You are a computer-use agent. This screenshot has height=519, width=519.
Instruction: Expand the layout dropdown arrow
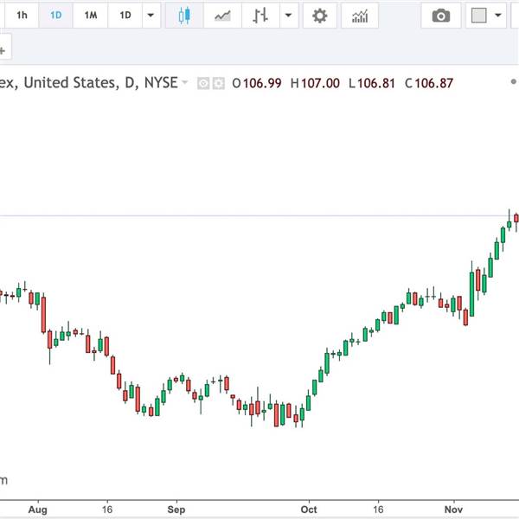(x=498, y=16)
